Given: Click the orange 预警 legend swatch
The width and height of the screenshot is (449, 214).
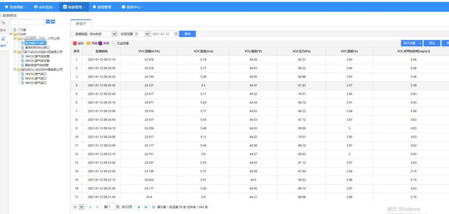Looking at the screenshot, I should [88, 43].
